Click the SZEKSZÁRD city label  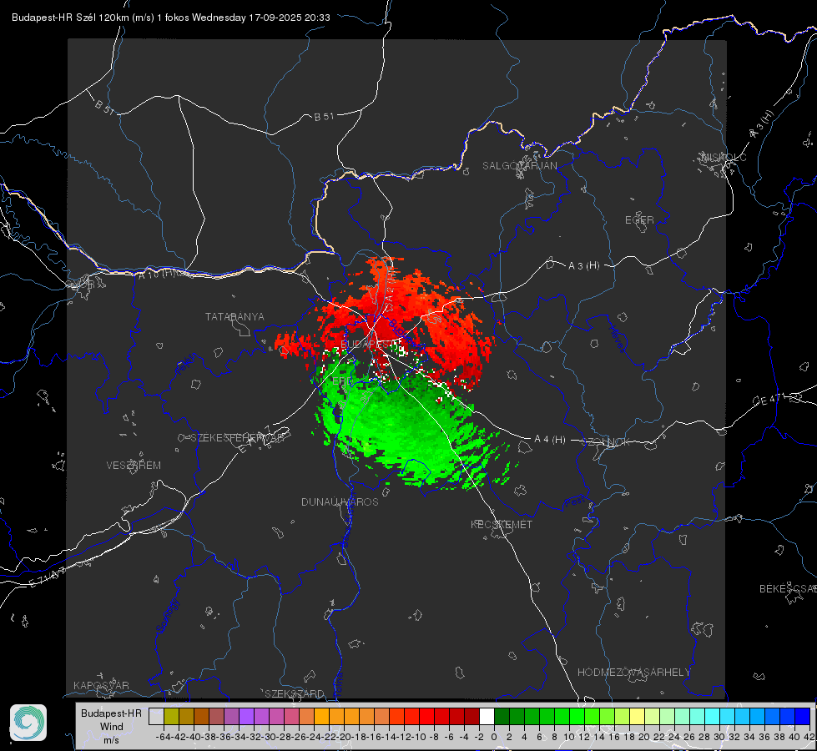tap(295, 693)
